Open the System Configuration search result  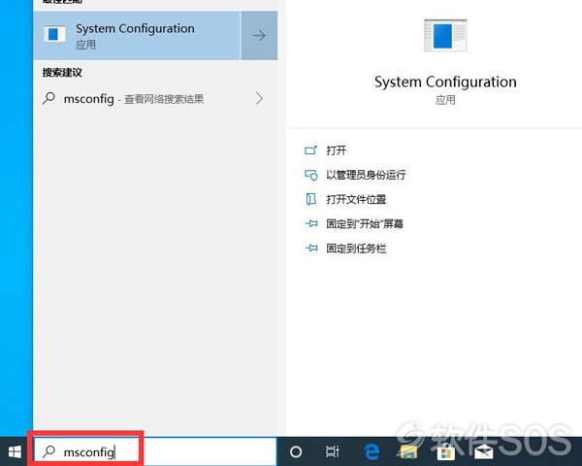137,36
